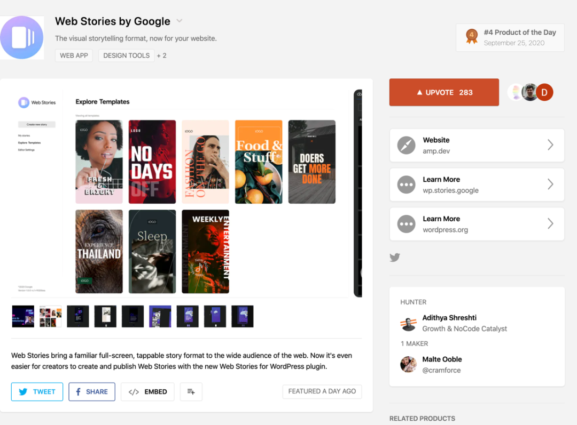Select the fifth gallery thumbnail
Image resolution: width=577 pixels, height=425 pixels.
click(x=132, y=316)
